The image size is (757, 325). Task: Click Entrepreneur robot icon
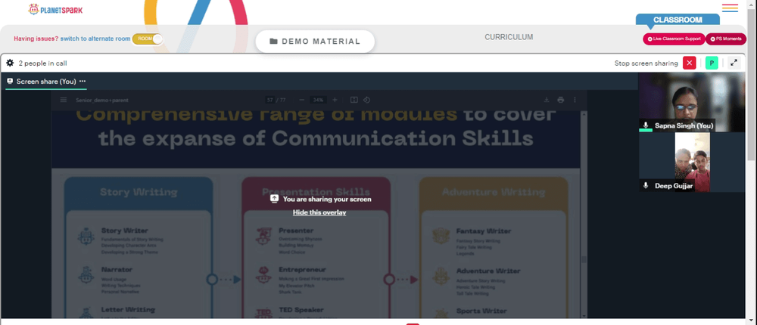[x=263, y=275]
